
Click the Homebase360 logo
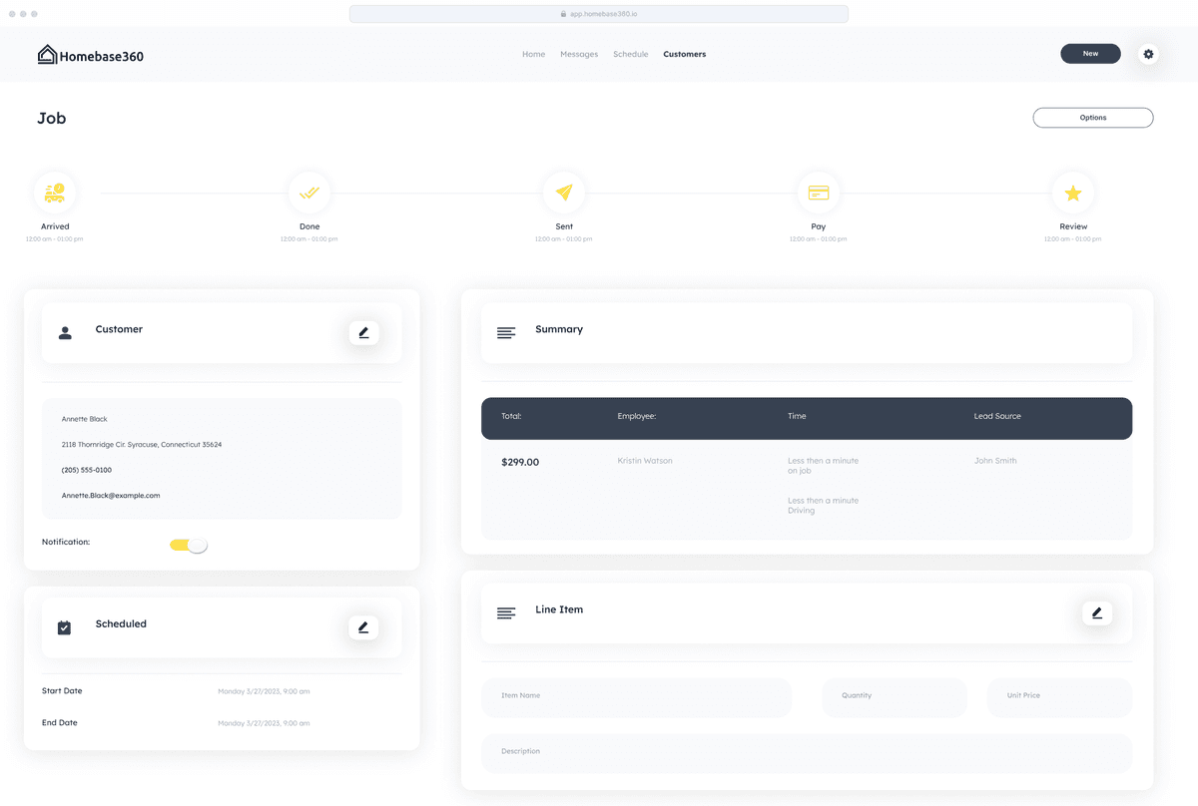(x=91, y=55)
